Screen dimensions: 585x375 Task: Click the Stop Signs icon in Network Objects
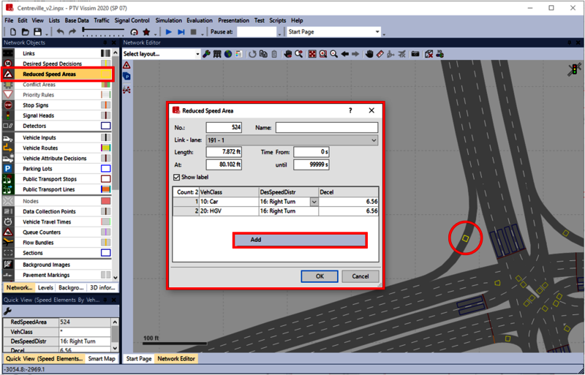pyautogui.click(x=8, y=105)
